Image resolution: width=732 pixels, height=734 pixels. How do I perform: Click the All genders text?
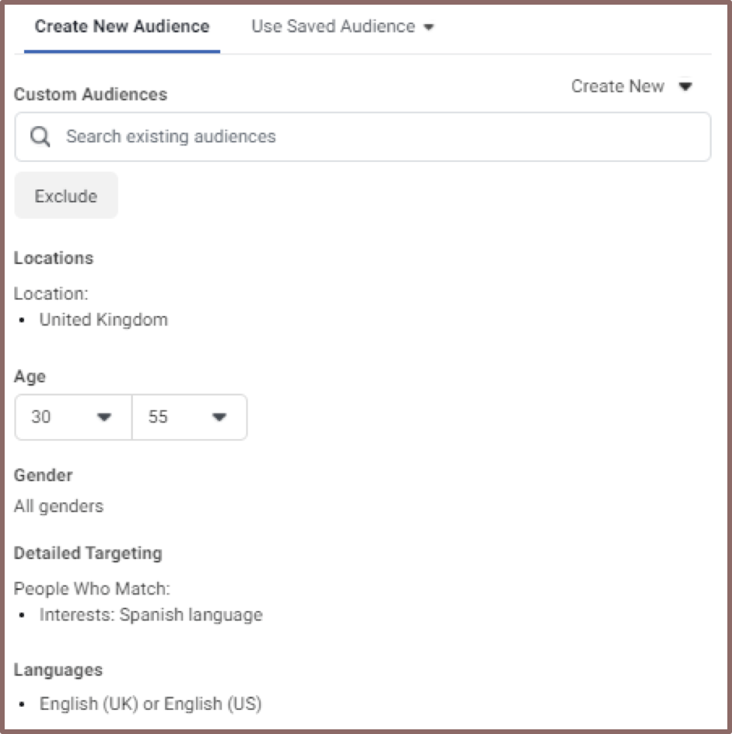tap(58, 506)
